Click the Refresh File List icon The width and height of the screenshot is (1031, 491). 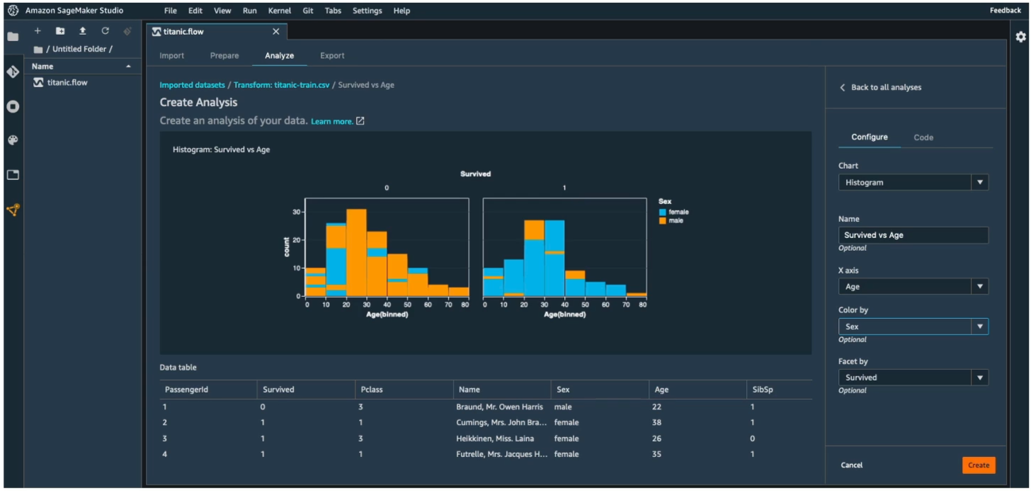(105, 31)
